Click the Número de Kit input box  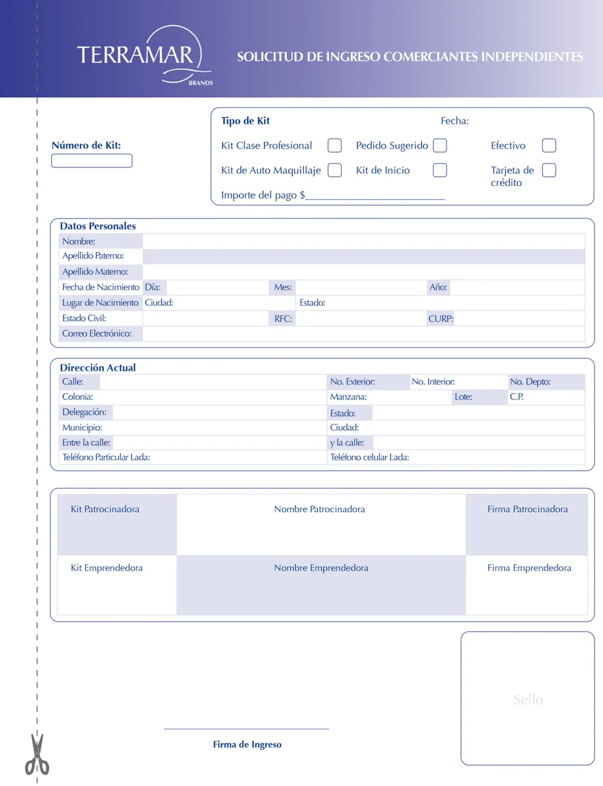click(92, 160)
